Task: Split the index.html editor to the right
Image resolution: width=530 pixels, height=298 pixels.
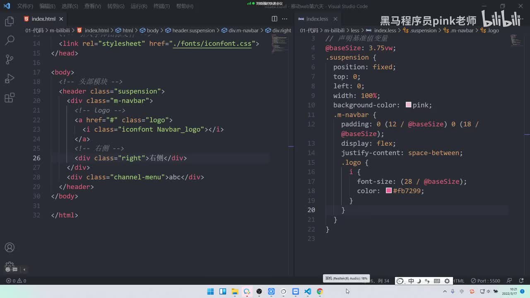Action: click(275, 19)
